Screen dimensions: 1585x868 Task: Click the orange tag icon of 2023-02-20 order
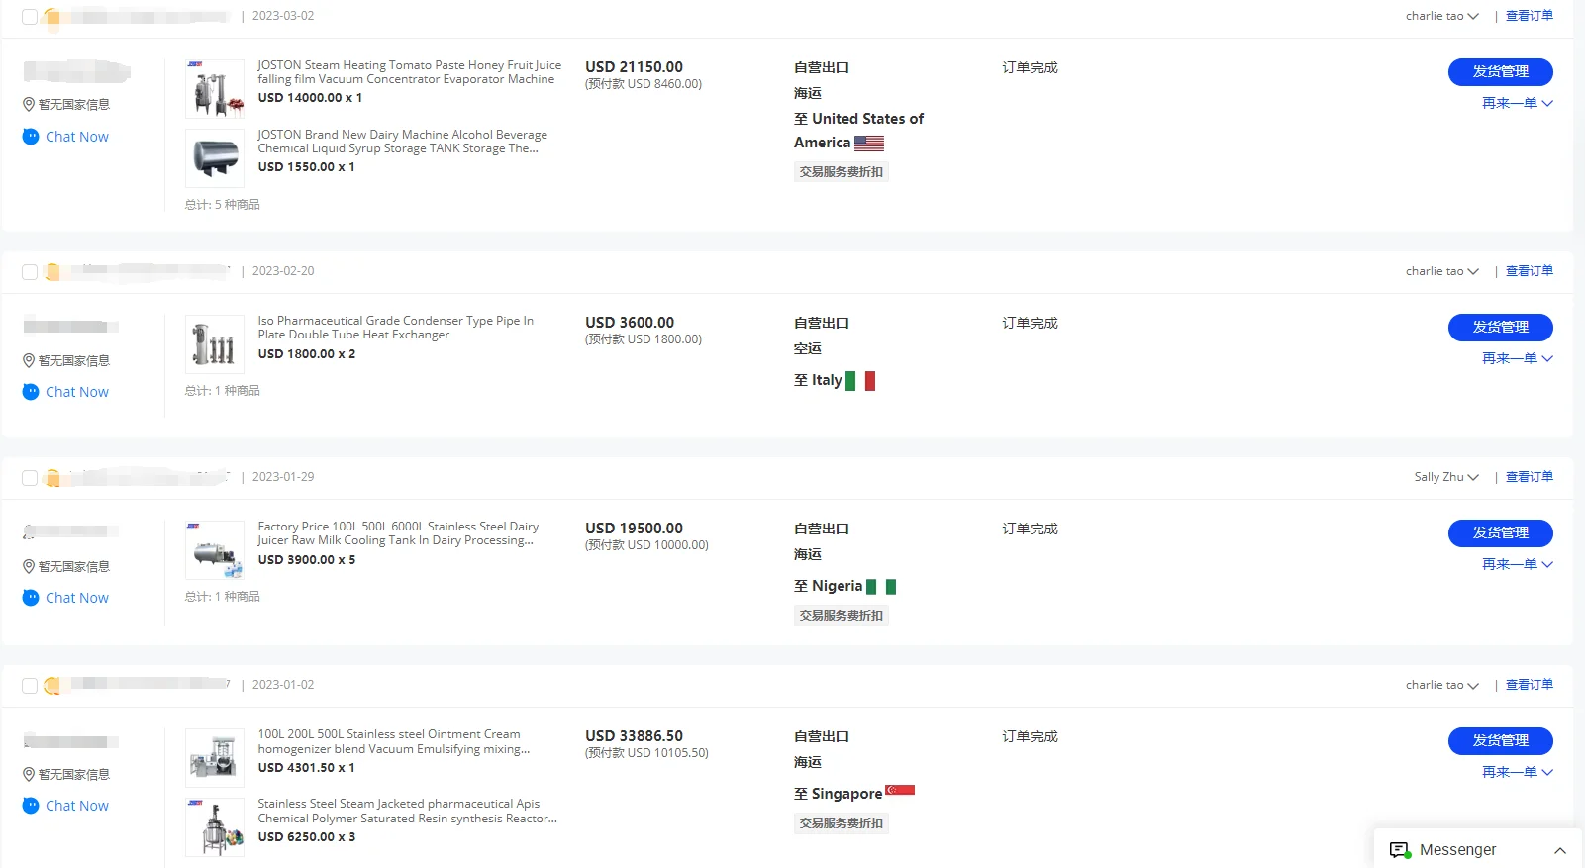tap(52, 272)
